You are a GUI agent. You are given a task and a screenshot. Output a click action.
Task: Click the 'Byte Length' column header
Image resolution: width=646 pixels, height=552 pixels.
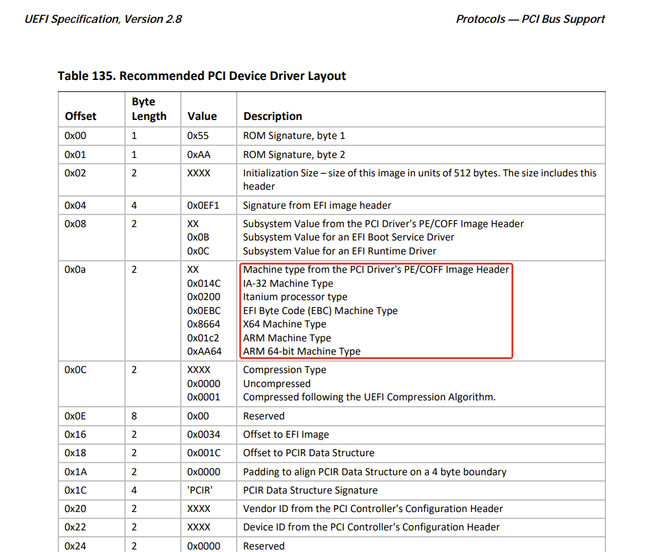click(149, 109)
